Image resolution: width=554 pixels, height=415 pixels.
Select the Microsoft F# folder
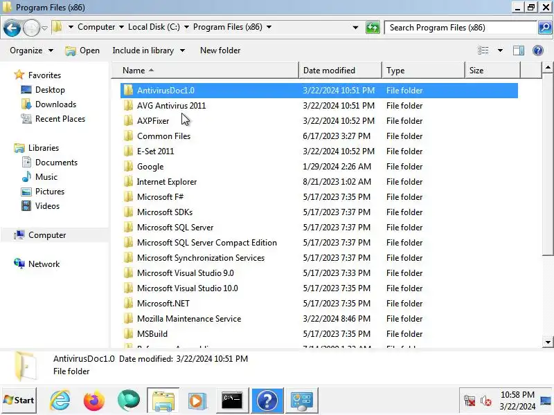tap(319, 197)
